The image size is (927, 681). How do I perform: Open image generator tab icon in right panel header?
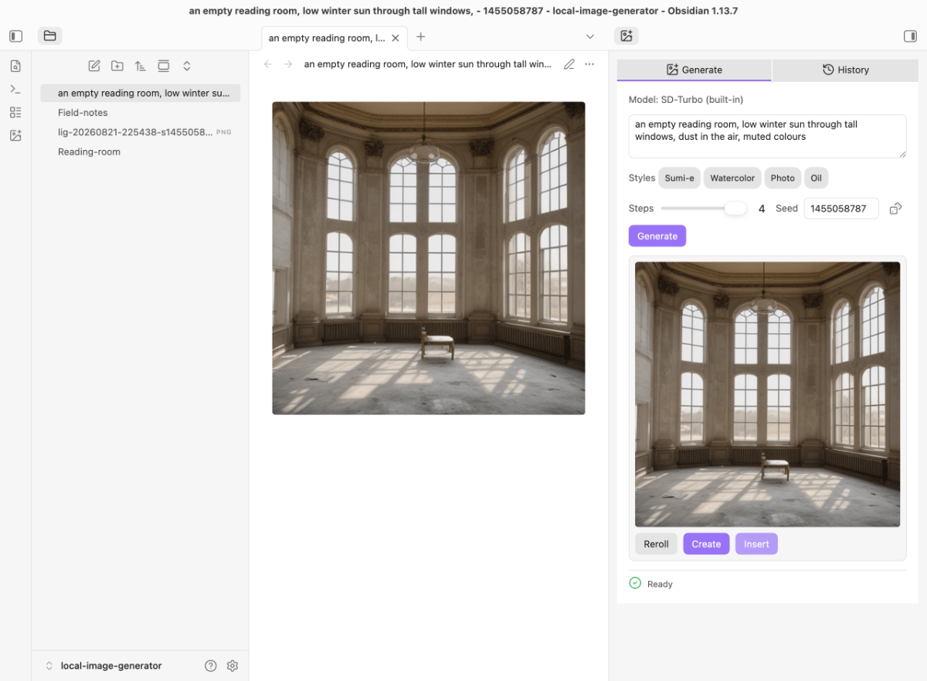pos(626,36)
